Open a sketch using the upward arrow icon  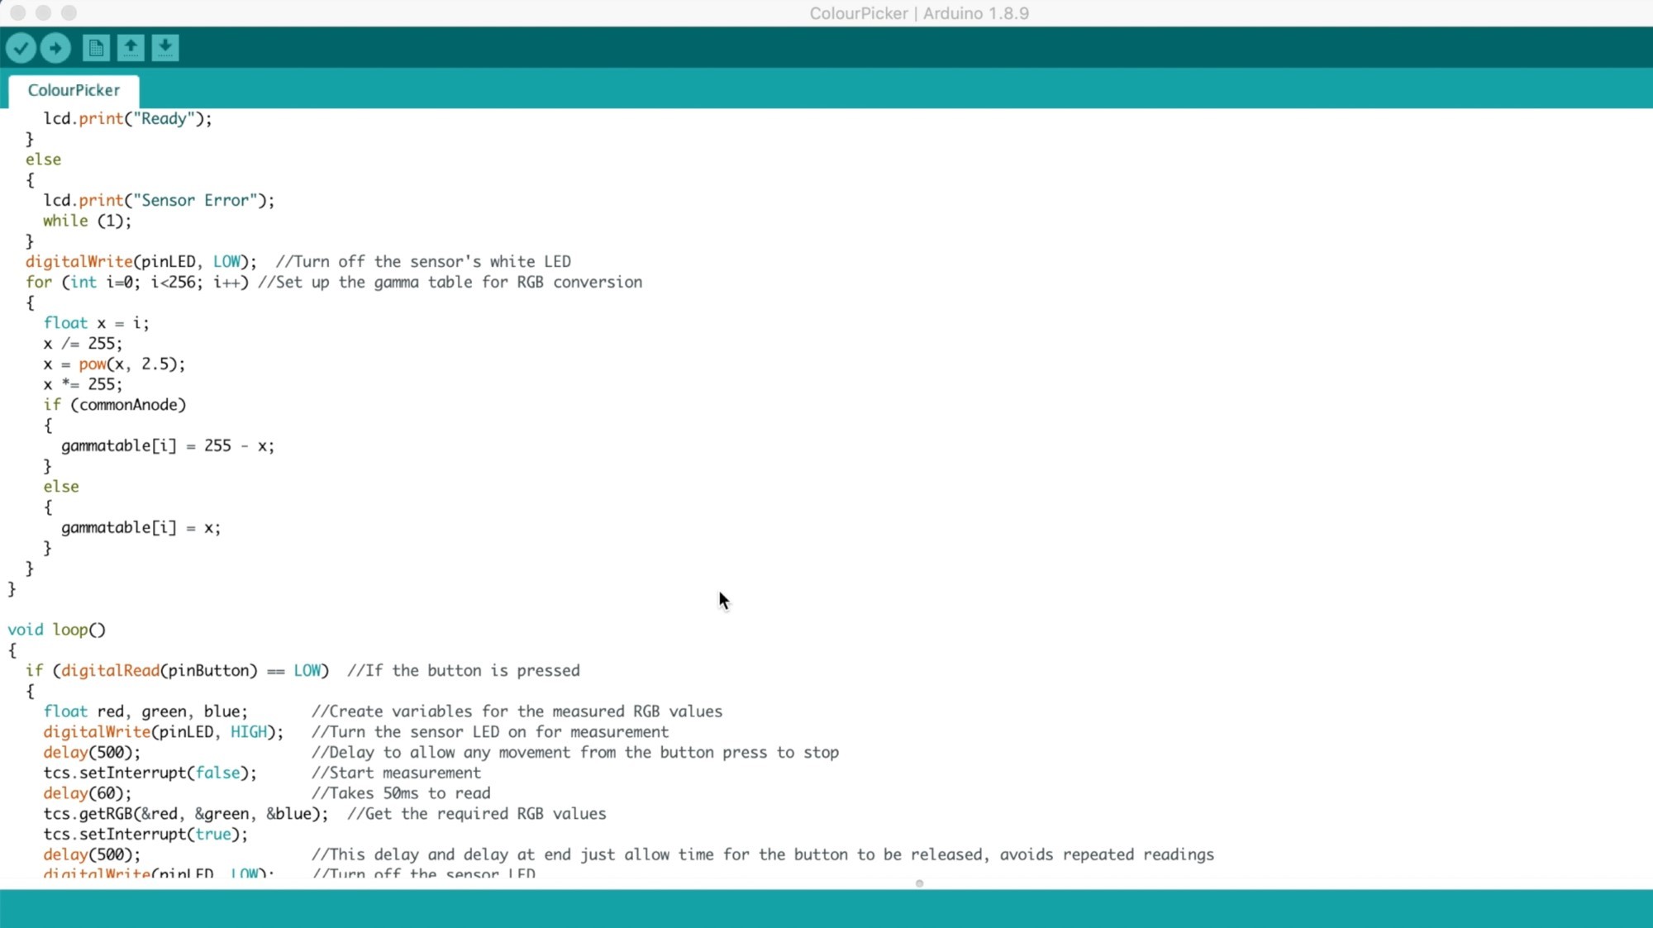pyautogui.click(x=130, y=47)
